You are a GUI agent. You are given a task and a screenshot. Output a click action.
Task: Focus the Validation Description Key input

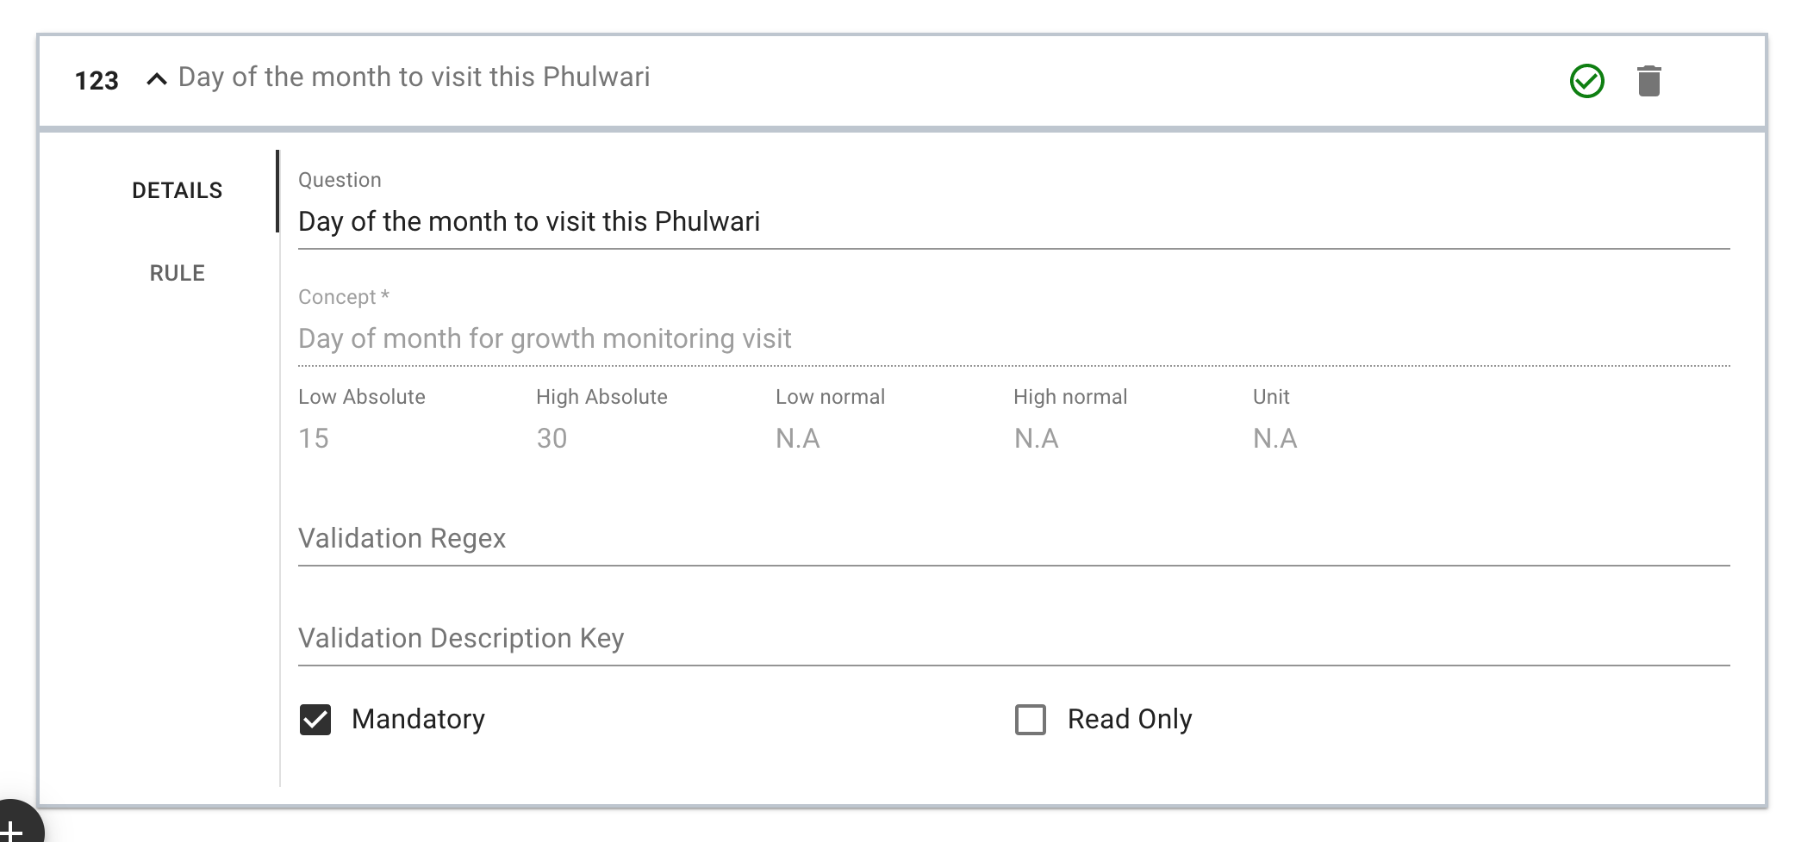(1013, 639)
